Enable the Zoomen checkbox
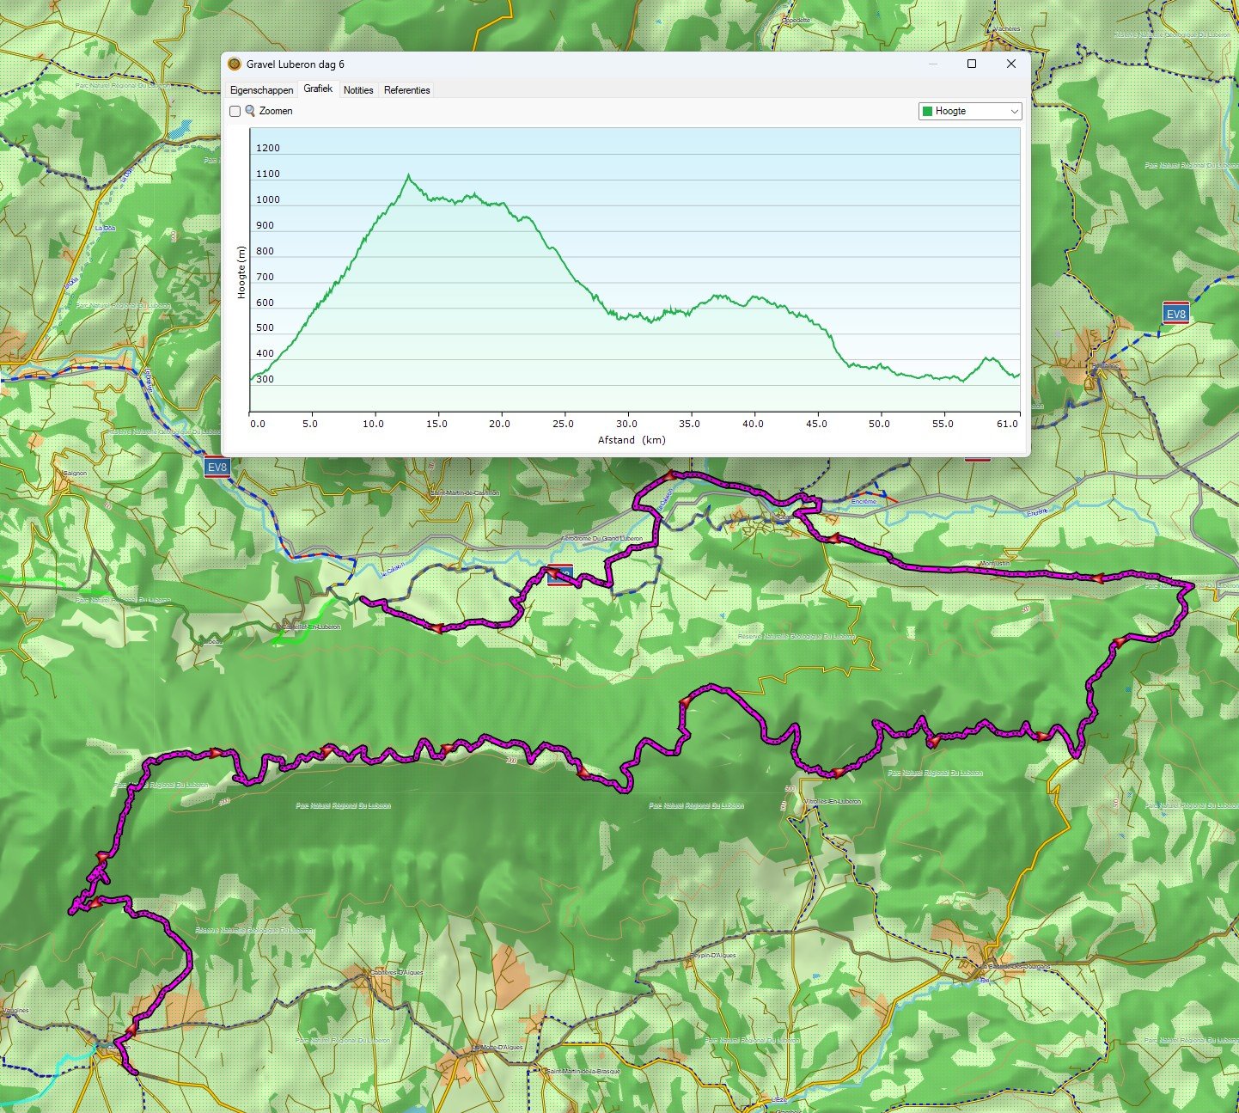This screenshot has width=1239, height=1113. click(x=235, y=111)
